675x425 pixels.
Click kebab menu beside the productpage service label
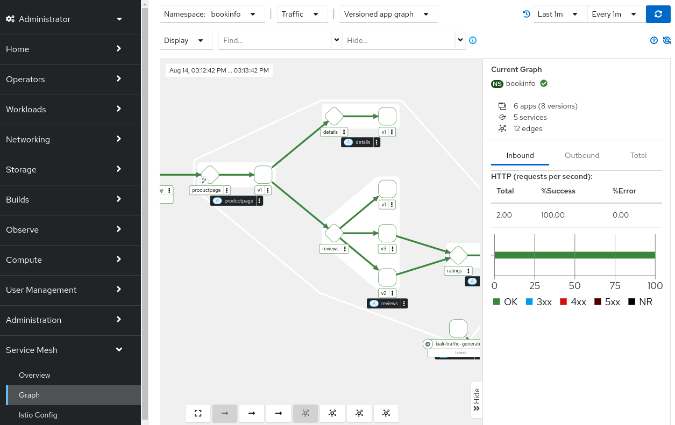point(227,190)
